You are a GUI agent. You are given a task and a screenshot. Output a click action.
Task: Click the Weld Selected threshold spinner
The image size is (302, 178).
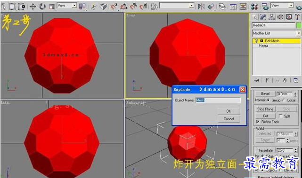coord(296,134)
